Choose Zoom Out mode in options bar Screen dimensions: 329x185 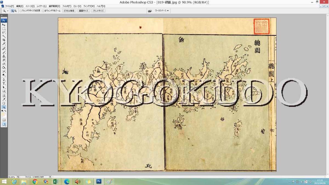point(16,11)
